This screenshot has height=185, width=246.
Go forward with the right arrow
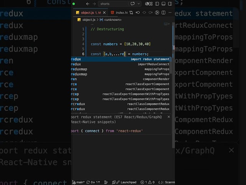click(x=94, y=4)
